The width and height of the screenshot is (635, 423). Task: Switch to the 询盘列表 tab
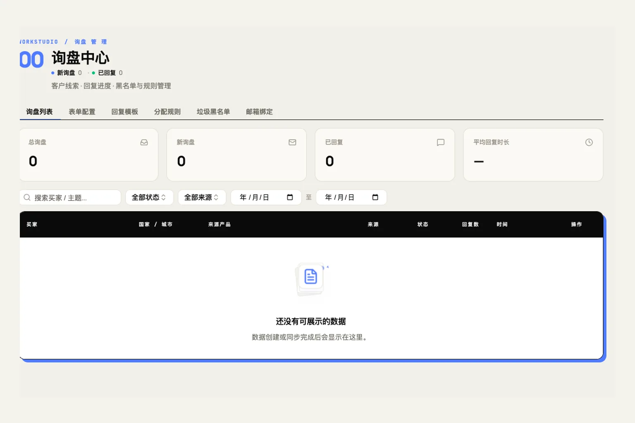pos(39,112)
